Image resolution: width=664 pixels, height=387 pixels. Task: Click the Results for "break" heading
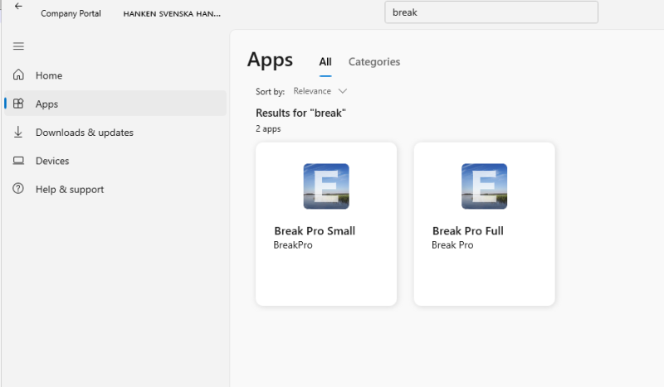(x=300, y=113)
